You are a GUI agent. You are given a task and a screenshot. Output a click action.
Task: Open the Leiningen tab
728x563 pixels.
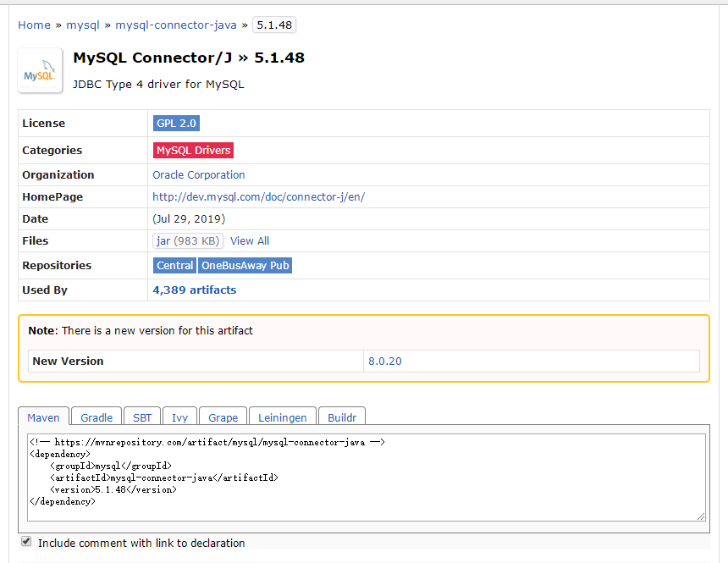[282, 417]
